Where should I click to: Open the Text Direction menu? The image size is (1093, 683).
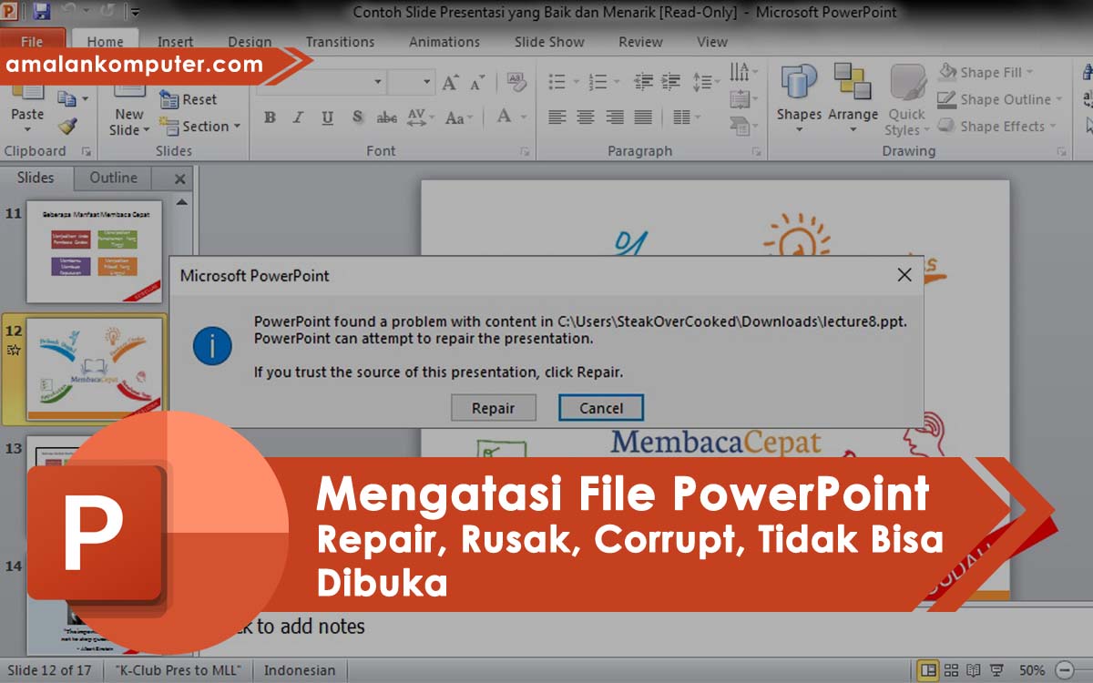click(743, 72)
